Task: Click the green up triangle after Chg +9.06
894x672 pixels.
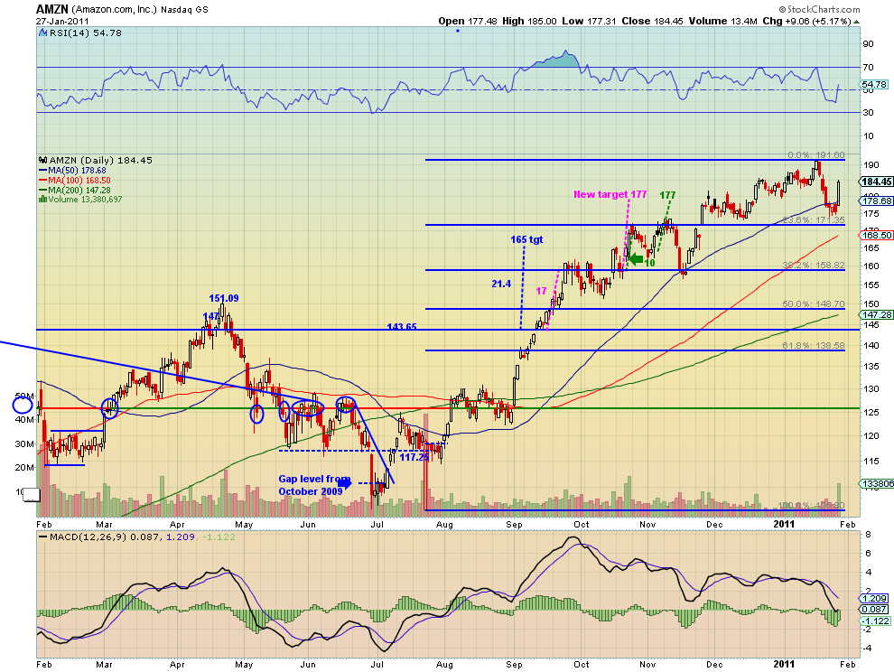Action: tap(857, 22)
